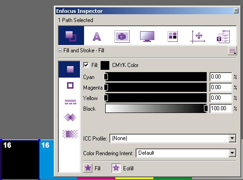The image size is (243, 180).
Task: Click the 1 Path Selected text
Action: tap(75, 20)
